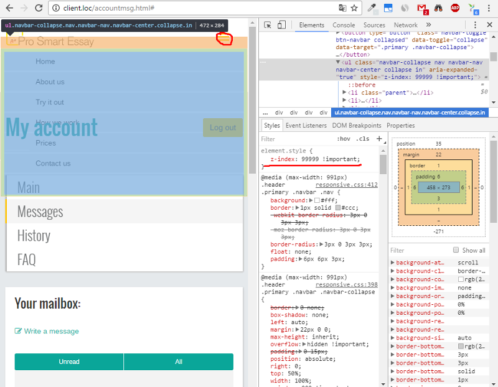Click the gray swirl extension icon

coord(405,8)
